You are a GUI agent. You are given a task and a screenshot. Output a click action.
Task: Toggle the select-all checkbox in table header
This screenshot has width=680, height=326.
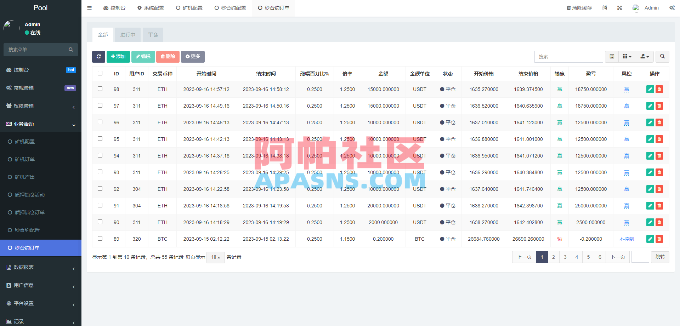100,73
